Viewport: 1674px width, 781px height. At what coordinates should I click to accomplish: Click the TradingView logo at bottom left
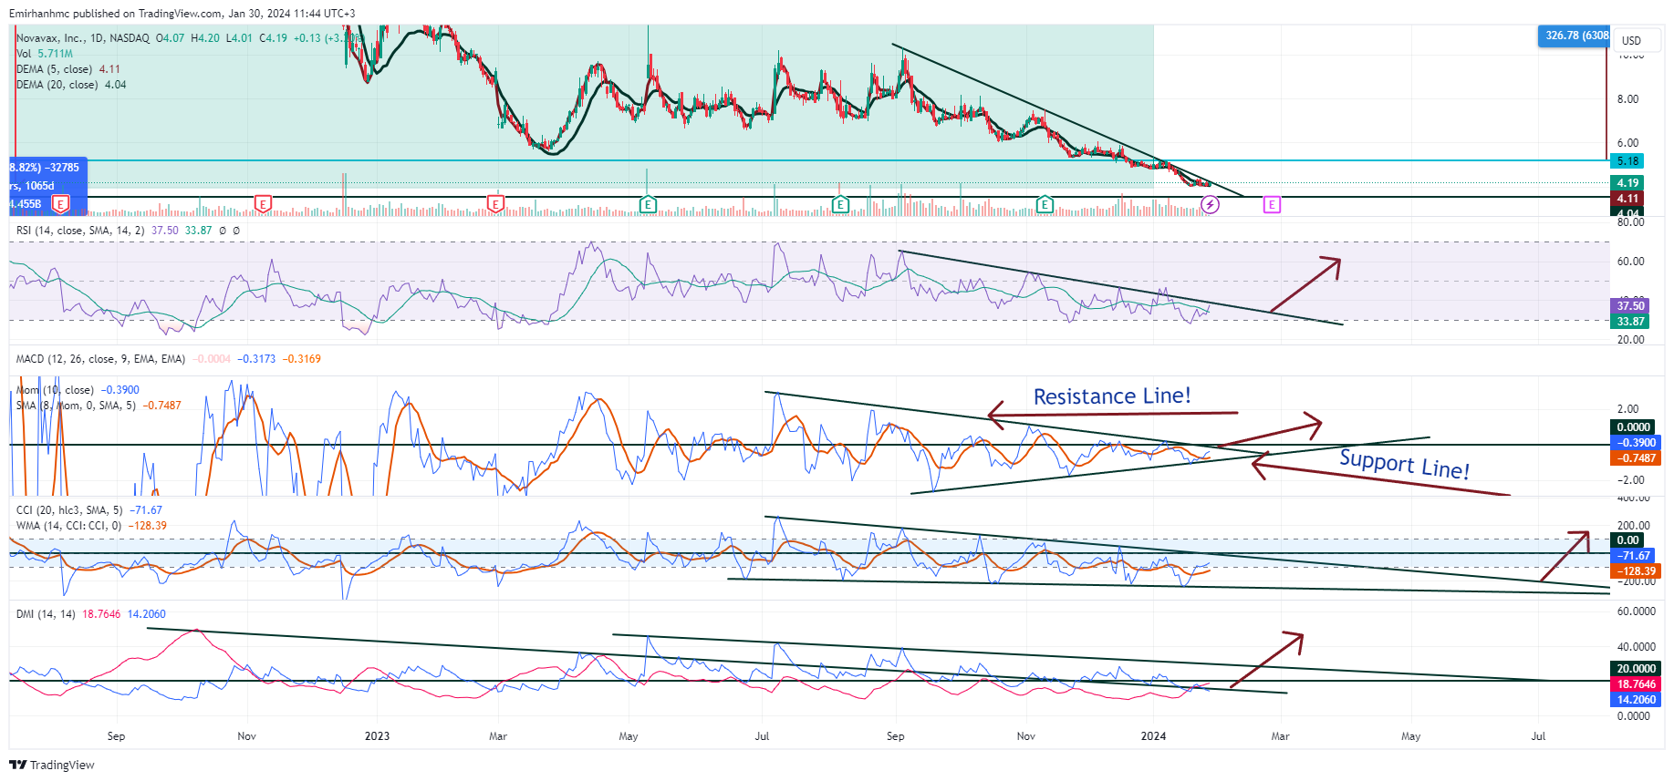coord(52,765)
